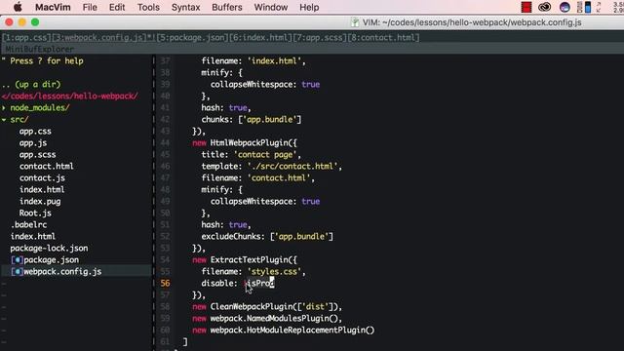Open index.html inside src folder
The image size is (624, 351).
(42, 190)
